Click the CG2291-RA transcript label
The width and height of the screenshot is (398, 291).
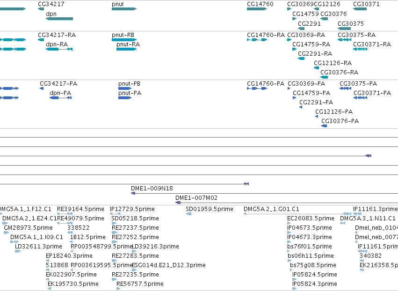coord(315,54)
